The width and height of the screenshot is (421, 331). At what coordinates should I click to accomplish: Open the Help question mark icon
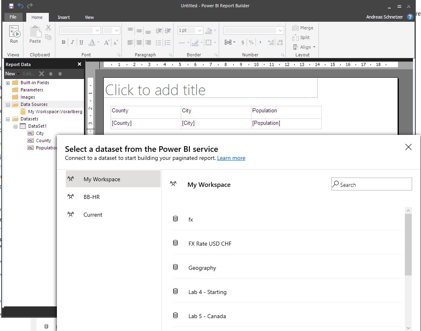[x=410, y=17]
